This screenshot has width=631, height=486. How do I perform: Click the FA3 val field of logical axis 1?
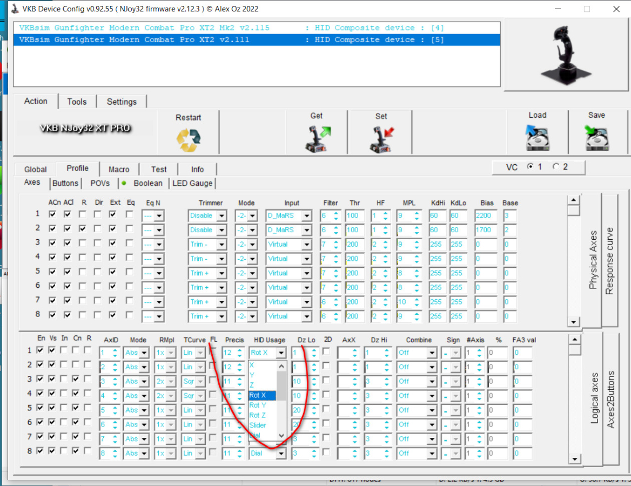click(522, 353)
